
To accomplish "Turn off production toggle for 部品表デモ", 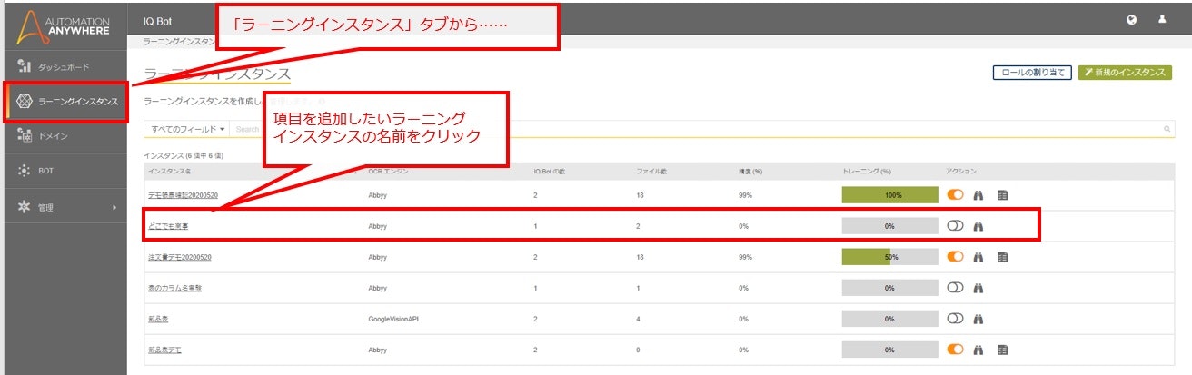I will point(955,350).
